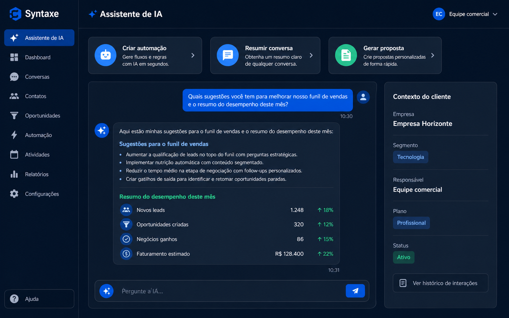This screenshot has height=318, width=509.
Task: Open Atividades from the sidebar
Action: pyautogui.click(x=39, y=155)
